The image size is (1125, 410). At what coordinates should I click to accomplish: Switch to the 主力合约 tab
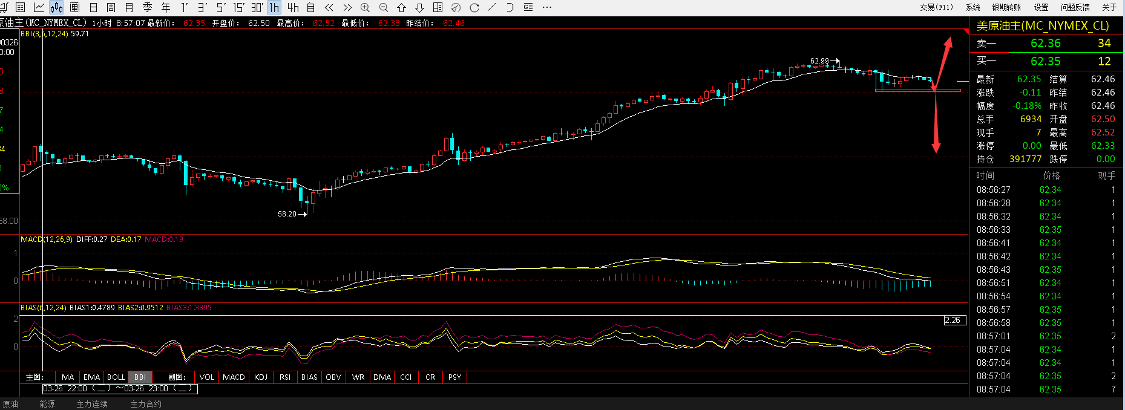click(x=146, y=404)
